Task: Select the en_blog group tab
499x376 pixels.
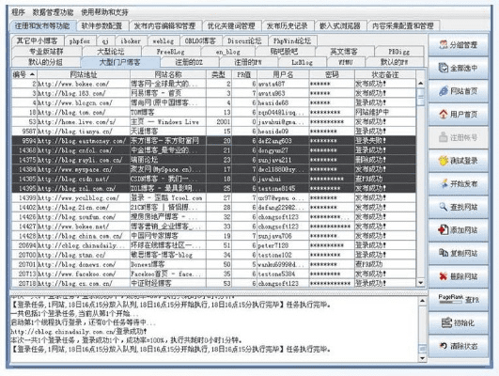Action: (x=227, y=52)
